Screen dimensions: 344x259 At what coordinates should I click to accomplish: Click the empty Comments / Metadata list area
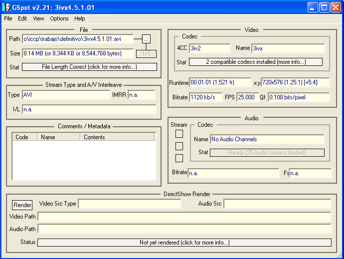[x=84, y=160]
